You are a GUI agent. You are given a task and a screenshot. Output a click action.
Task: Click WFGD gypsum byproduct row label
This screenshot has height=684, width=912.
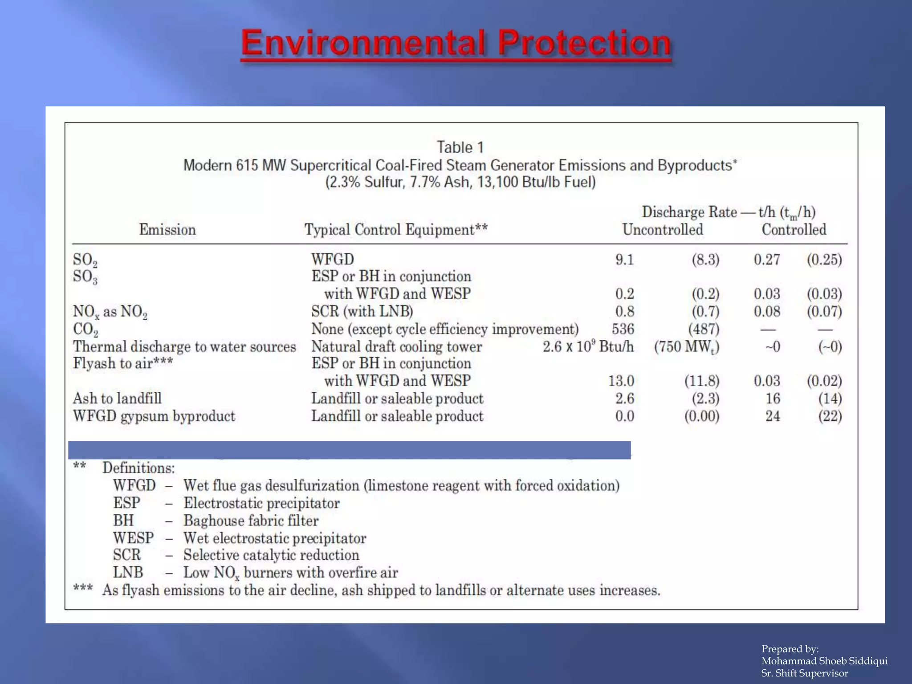pyautogui.click(x=154, y=416)
